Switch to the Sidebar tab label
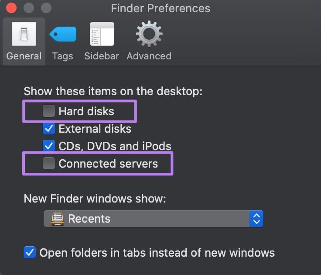 point(102,56)
